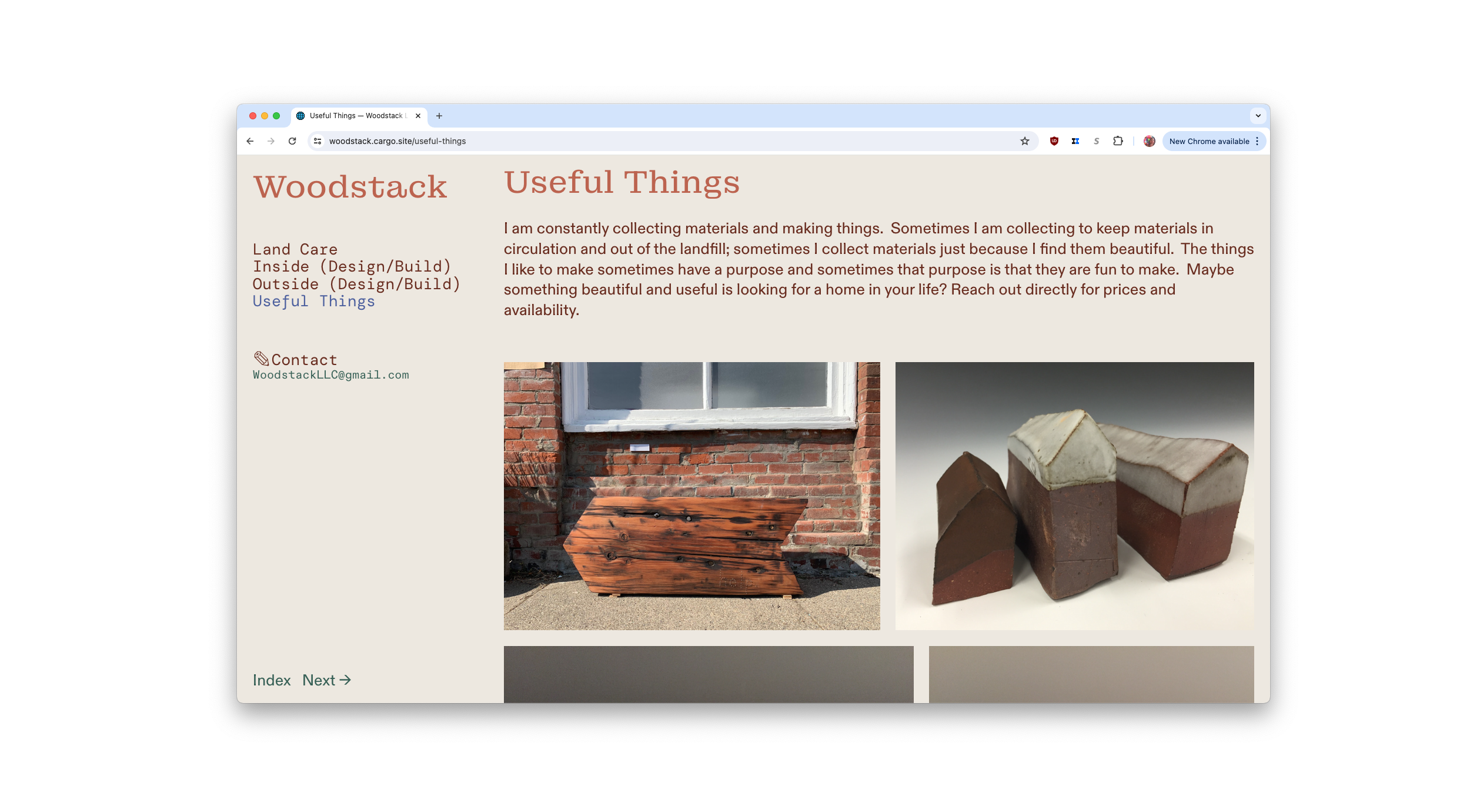Click the WoodstackLLC@gmail.com email link
Image resolution: width=1470 pixels, height=793 pixels.
(330, 375)
